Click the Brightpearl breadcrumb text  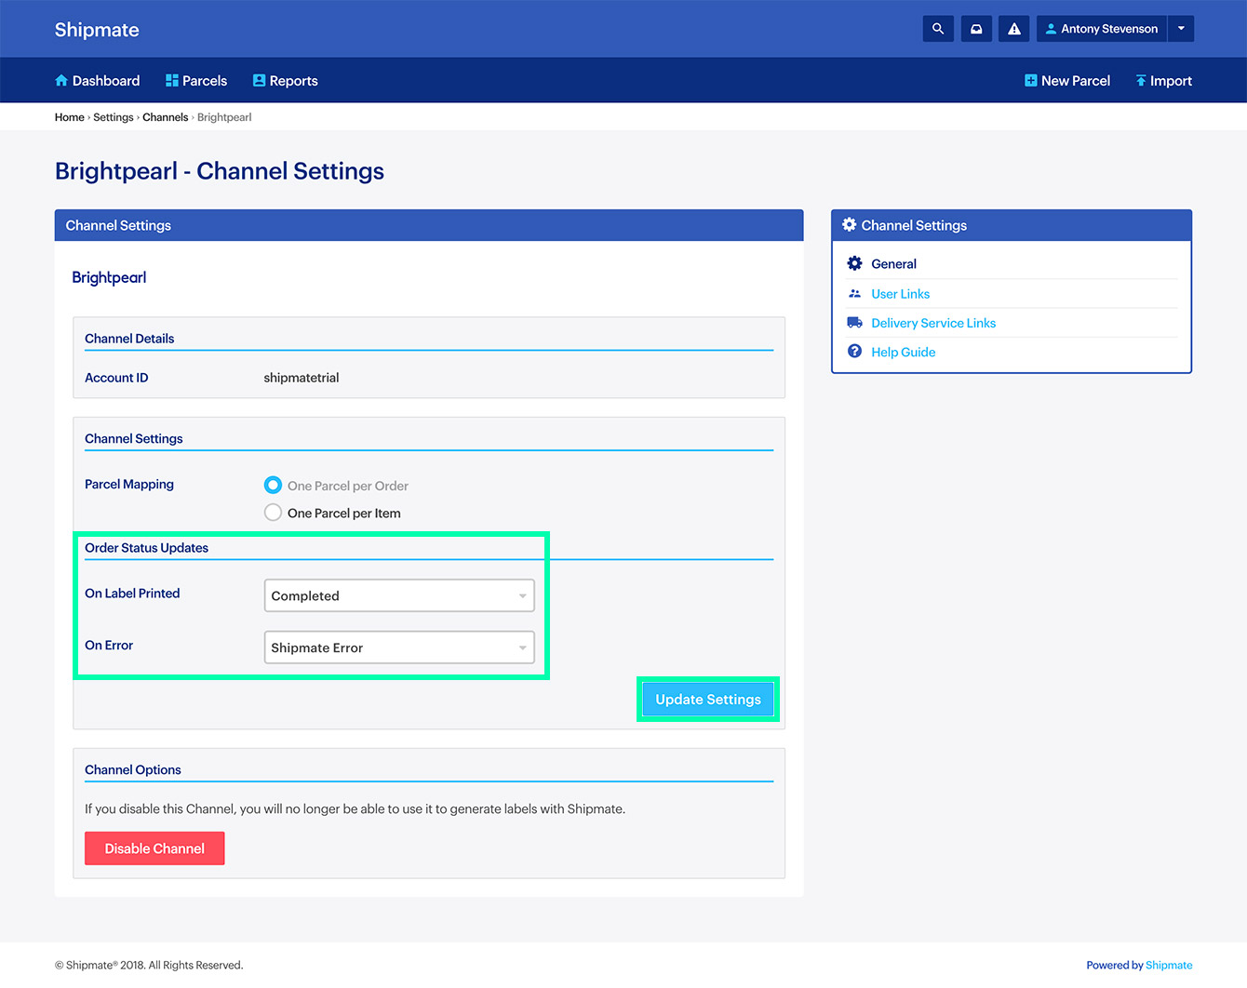(x=224, y=117)
